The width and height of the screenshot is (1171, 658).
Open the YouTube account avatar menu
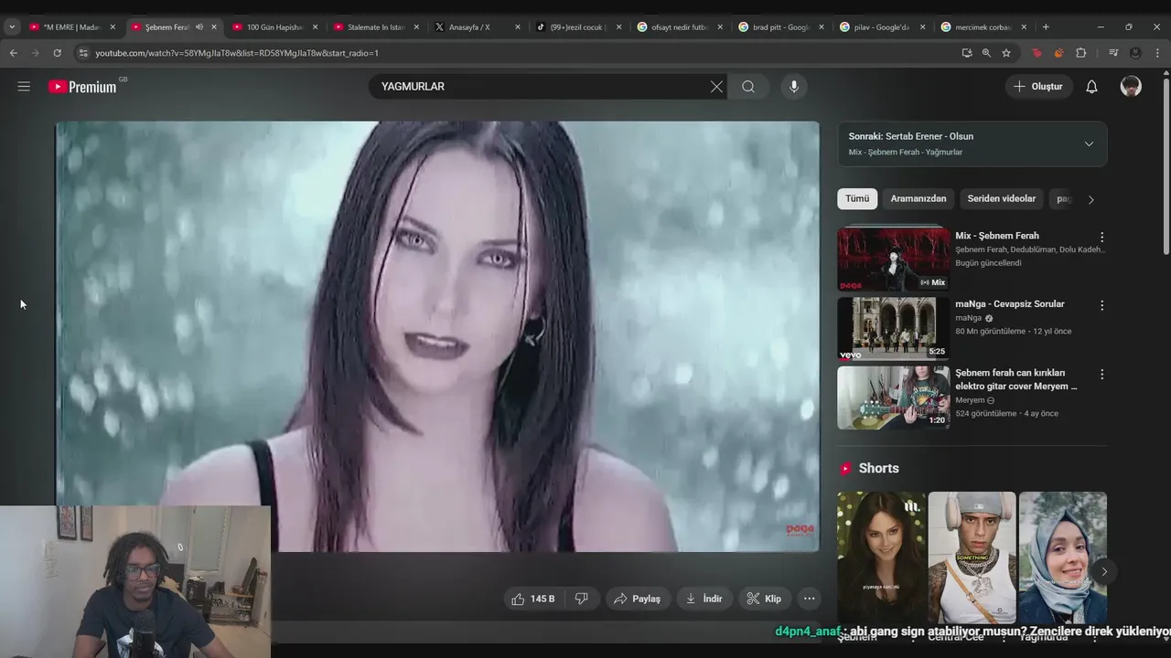(x=1131, y=87)
